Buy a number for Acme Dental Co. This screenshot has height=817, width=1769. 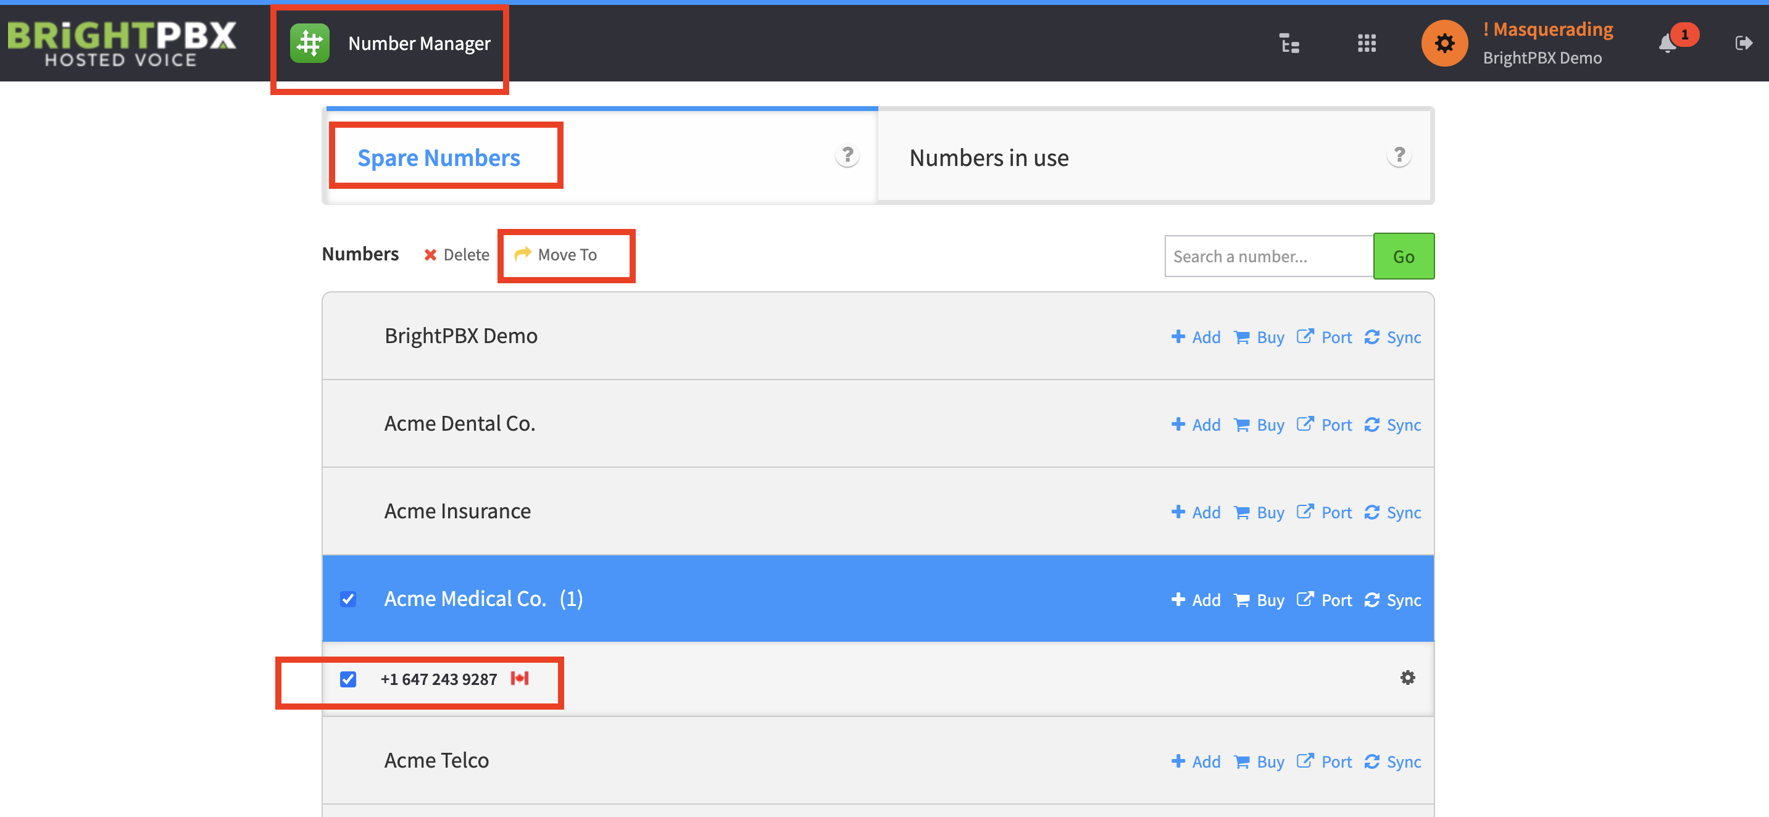[x=1259, y=425]
